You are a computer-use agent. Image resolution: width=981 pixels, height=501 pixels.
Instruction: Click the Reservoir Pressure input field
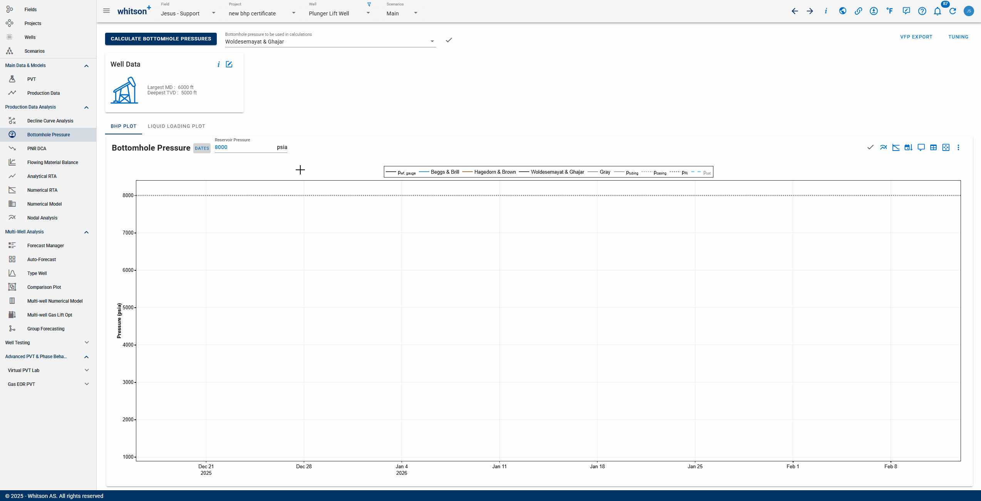[x=244, y=147]
